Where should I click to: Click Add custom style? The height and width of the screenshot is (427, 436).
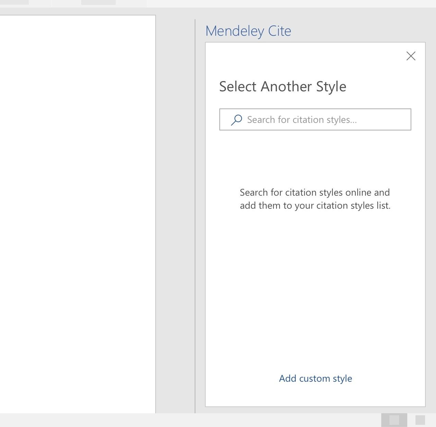315,378
